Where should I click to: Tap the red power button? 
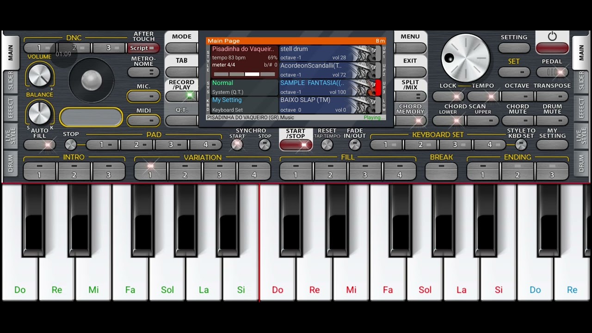(x=552, y=48)
